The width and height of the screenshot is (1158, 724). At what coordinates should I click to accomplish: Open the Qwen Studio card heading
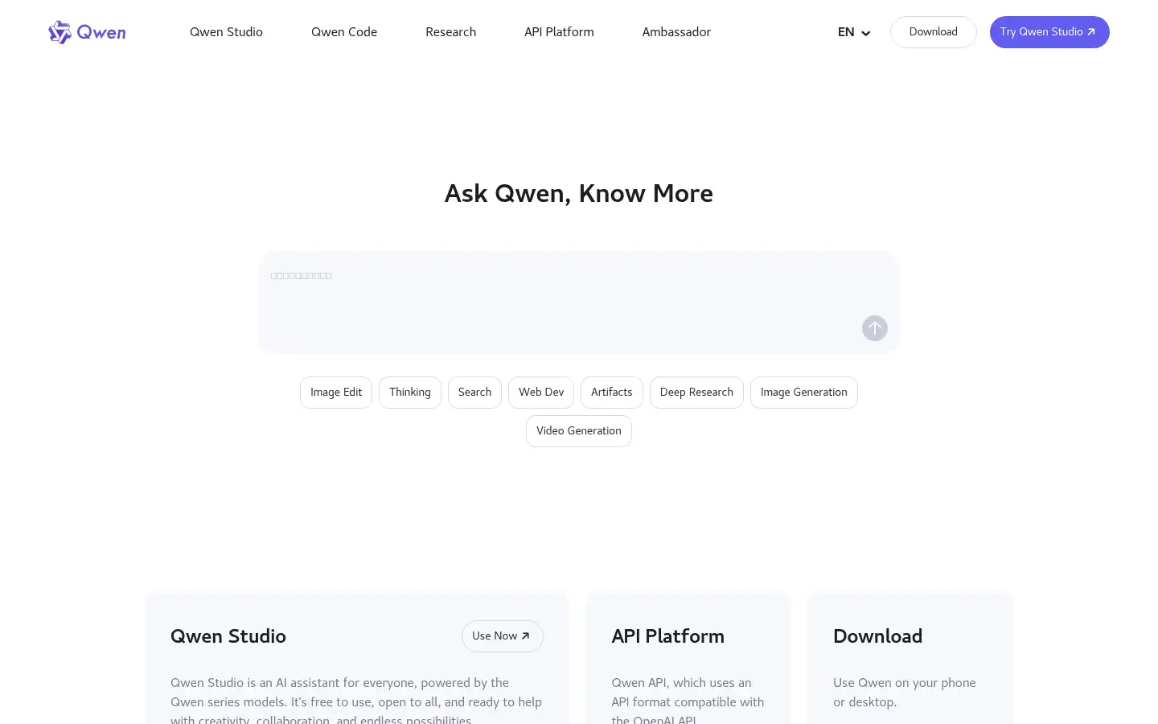[228, 636]
